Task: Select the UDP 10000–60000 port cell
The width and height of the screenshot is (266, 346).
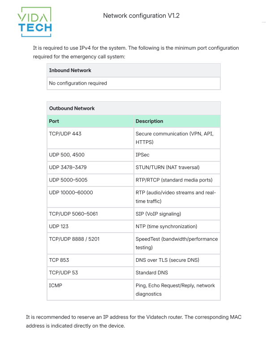Action: [x=90, y=197]
